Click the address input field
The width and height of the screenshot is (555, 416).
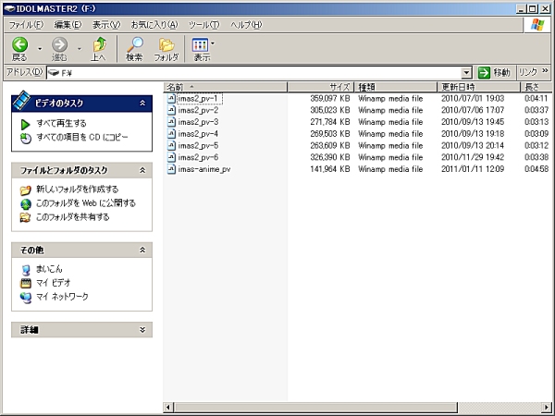click(x=259, y=73)
